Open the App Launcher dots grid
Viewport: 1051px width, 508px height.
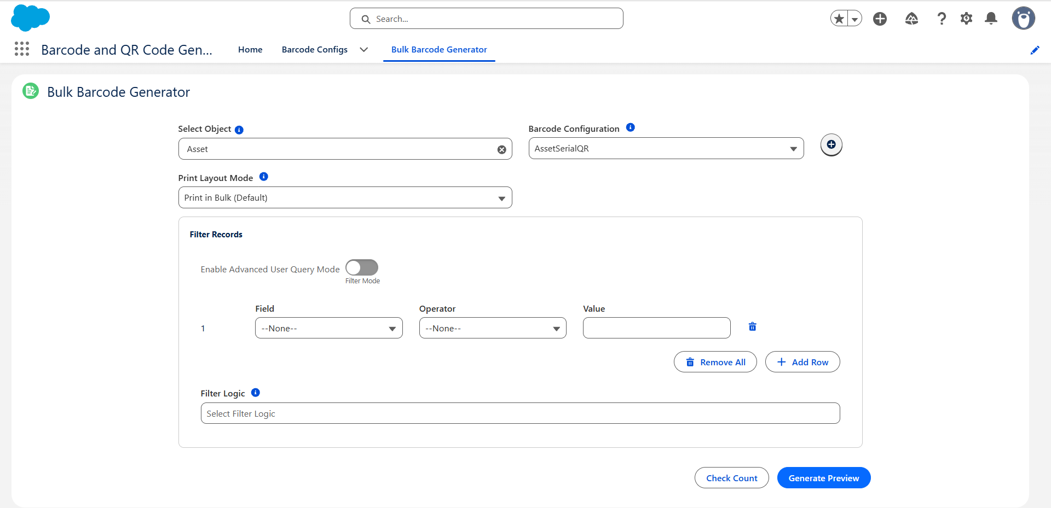(22, 49)
